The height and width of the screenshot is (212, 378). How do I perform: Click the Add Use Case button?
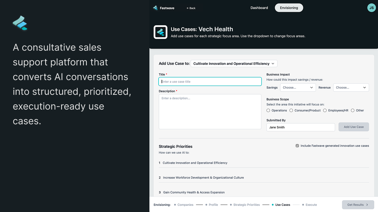tap(354, 127)
